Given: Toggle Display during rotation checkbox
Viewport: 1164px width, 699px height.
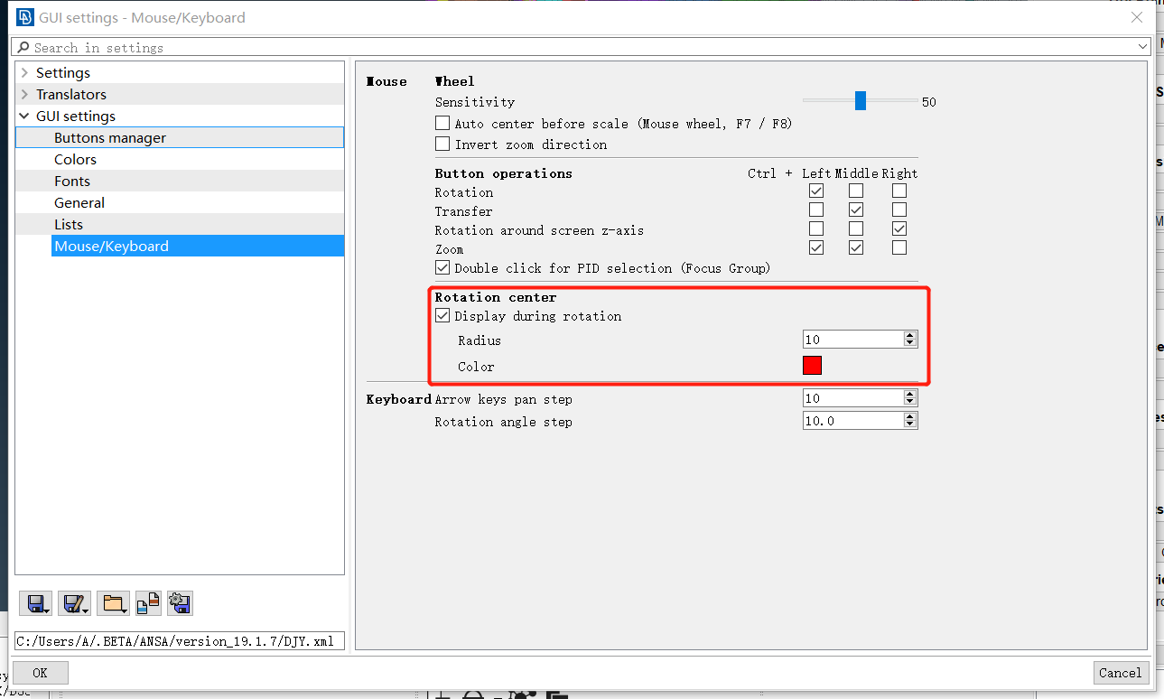Looking at the screenshot, I should pyautogui.click(x=442, y=316).
